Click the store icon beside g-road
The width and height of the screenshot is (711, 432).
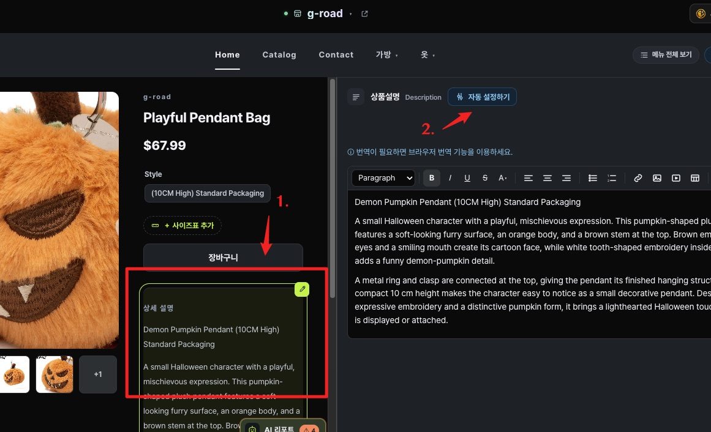(298, 13)
